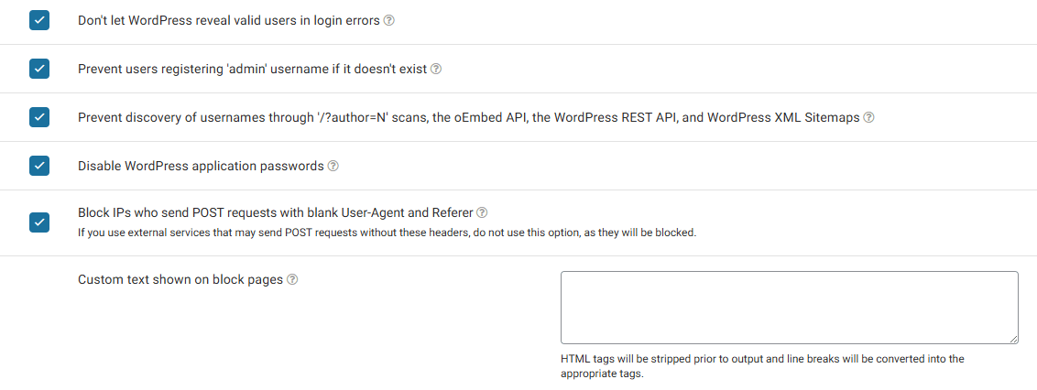
Task: Toggle checkbox for preventing 'admin' username registration
Action: 39,69
